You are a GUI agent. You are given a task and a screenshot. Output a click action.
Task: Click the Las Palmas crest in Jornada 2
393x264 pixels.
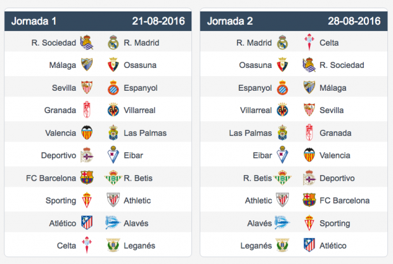point(283,133)
